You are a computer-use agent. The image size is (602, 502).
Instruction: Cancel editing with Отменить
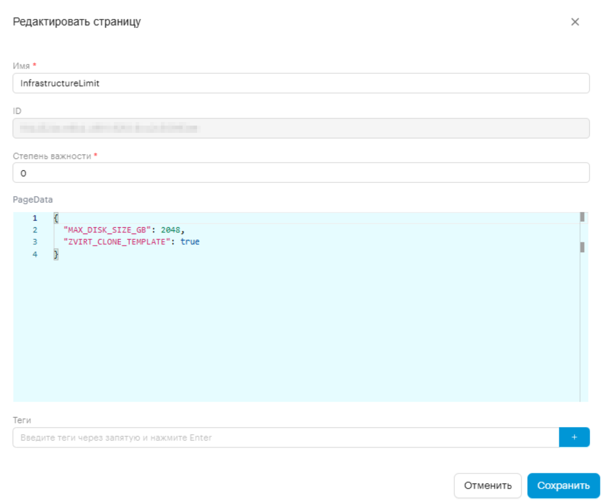click(488, 485)
